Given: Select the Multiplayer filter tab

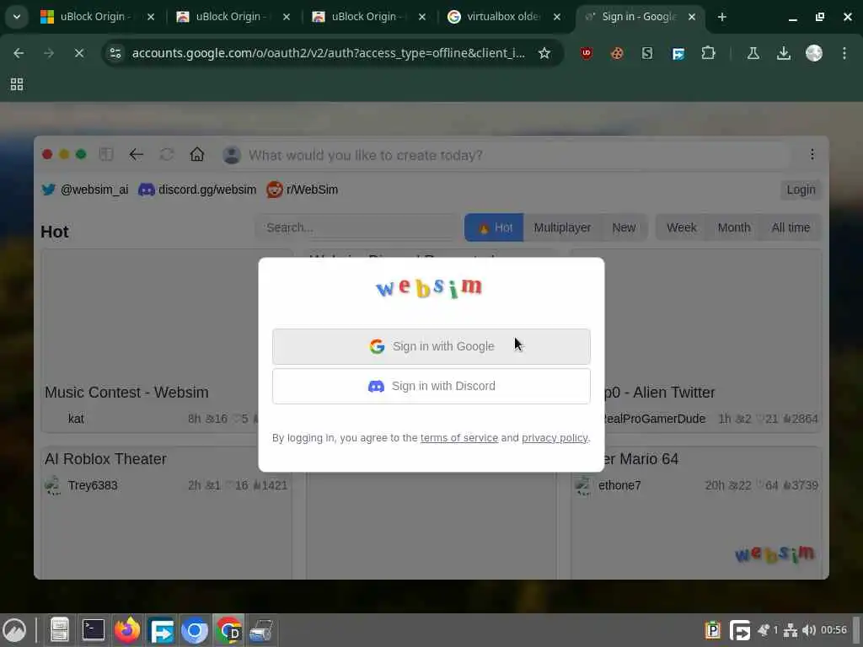Looking at the screenshot, I should click(562, 227).
